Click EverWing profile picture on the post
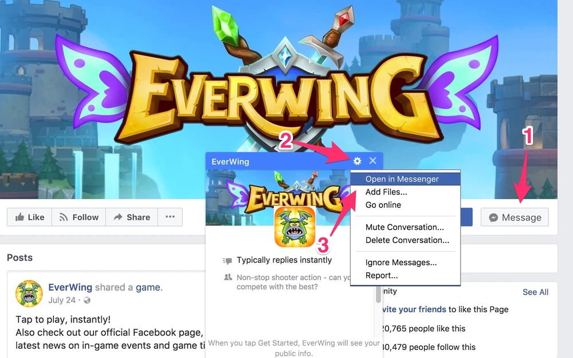573x358 pixels. [29, 293]
